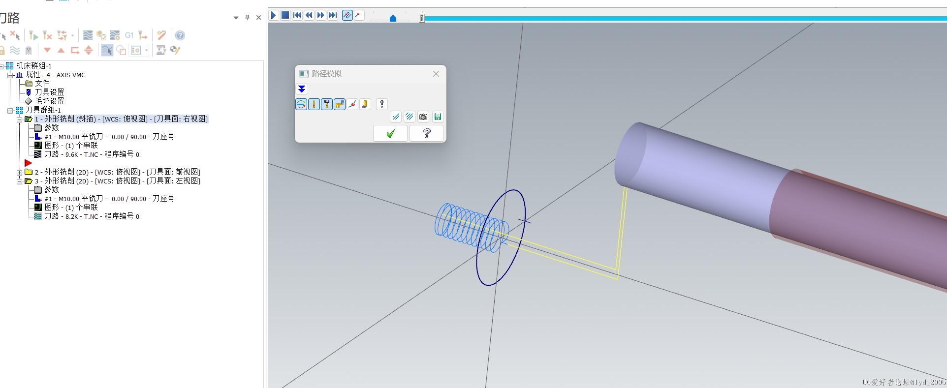The height and width of the screenshot is (388, 947).
Task: Open backplot options exclamation icon
Action: (382, 104)
